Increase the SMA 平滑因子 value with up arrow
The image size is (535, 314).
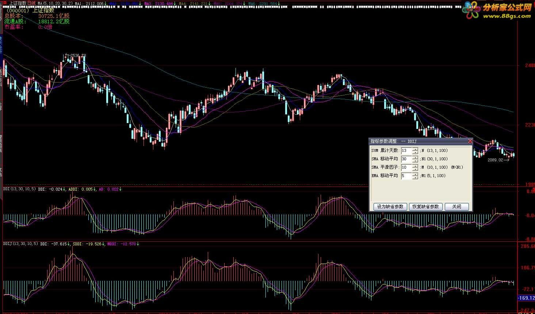click(415, 166)
